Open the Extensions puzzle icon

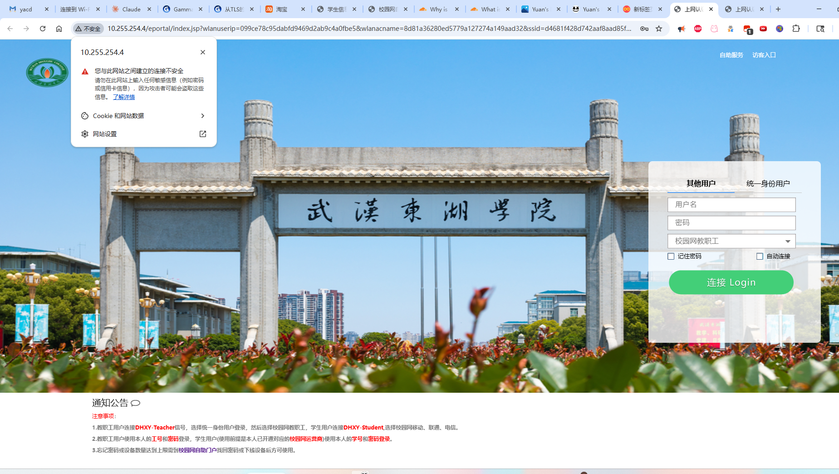pos(796,29)
